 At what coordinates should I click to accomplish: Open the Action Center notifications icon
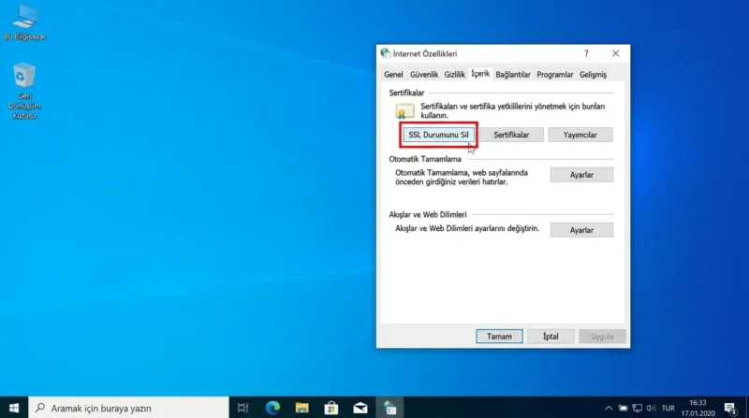729,408
